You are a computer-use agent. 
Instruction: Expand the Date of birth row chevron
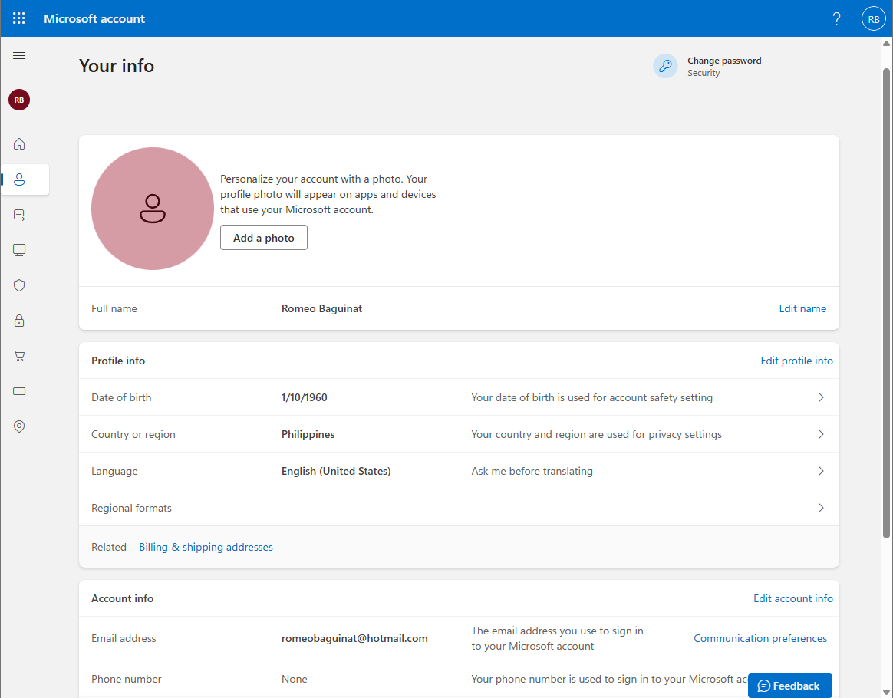pyautogui.click(x=821, y=397)
